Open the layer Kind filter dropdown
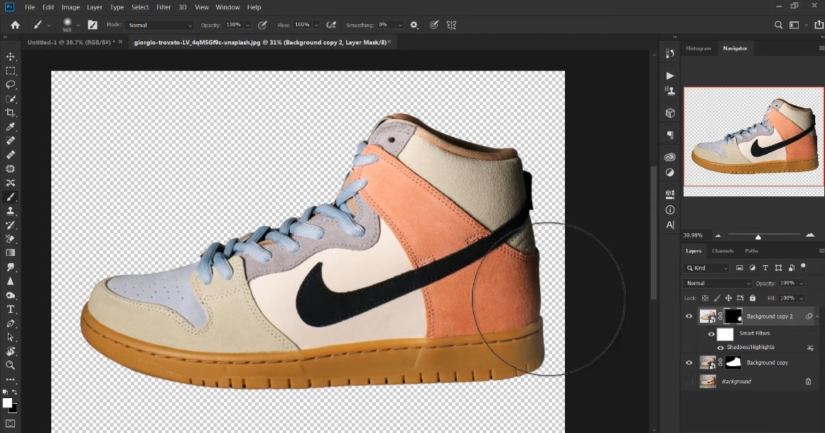Image resolution: width=825 pixels, height=433 pixels. [706, 267]
